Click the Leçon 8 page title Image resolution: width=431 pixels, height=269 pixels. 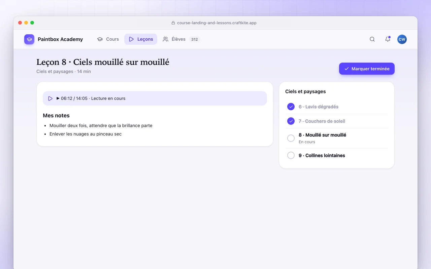point(103,62)
